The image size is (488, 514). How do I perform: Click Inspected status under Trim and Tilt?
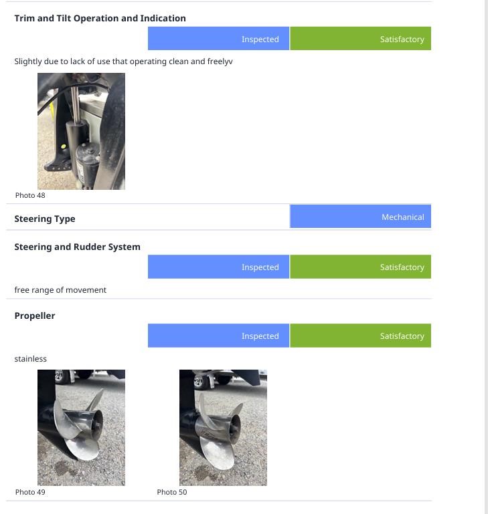tap(219, 39)
